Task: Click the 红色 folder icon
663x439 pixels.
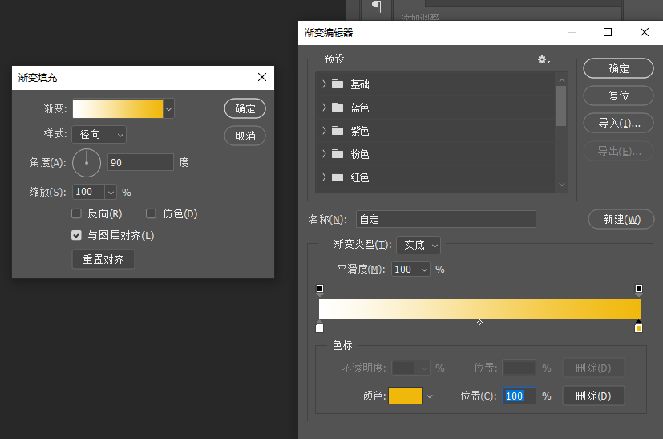Action: click(x=337, y=177)
